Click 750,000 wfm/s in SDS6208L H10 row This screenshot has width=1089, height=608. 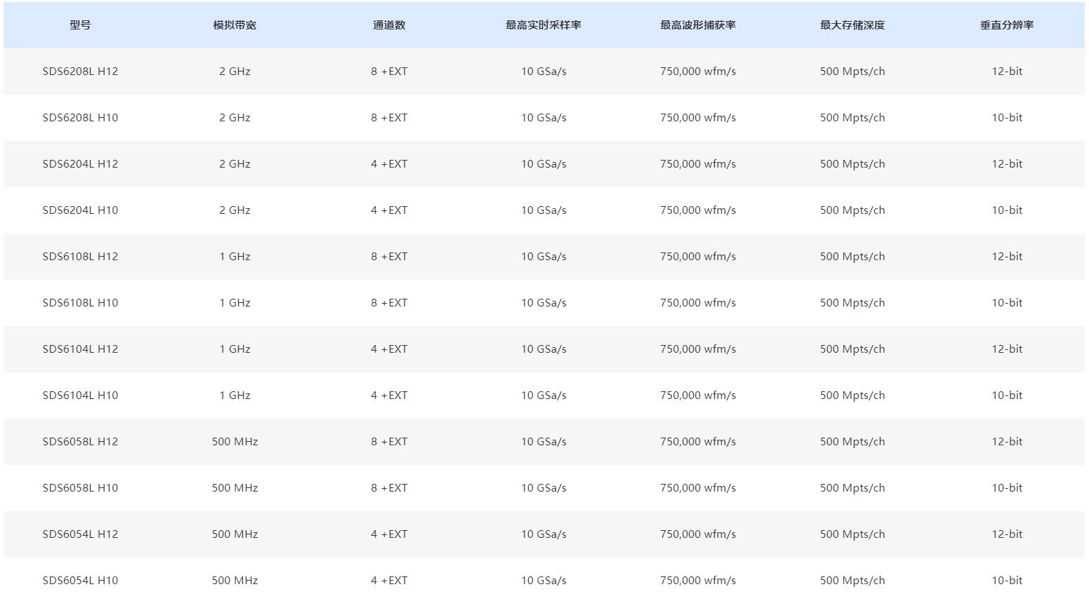pos(698,118)
